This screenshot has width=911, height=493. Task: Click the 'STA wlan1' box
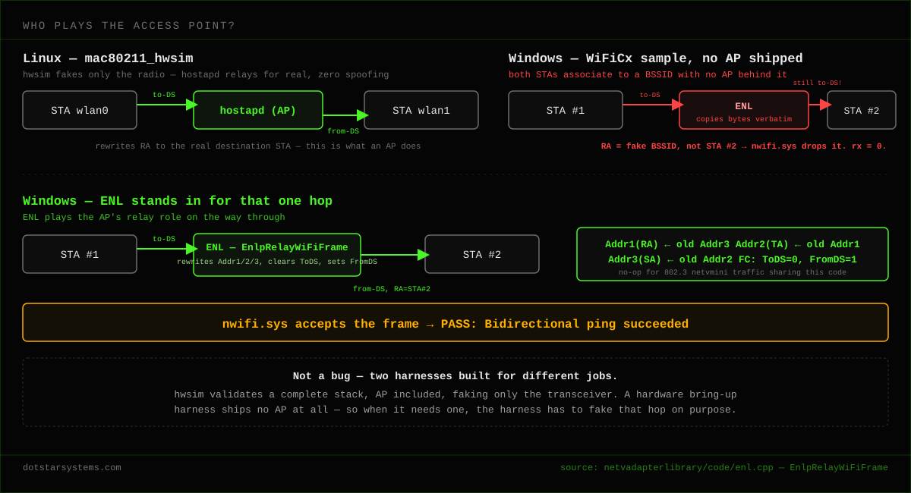tap(421, 110)
